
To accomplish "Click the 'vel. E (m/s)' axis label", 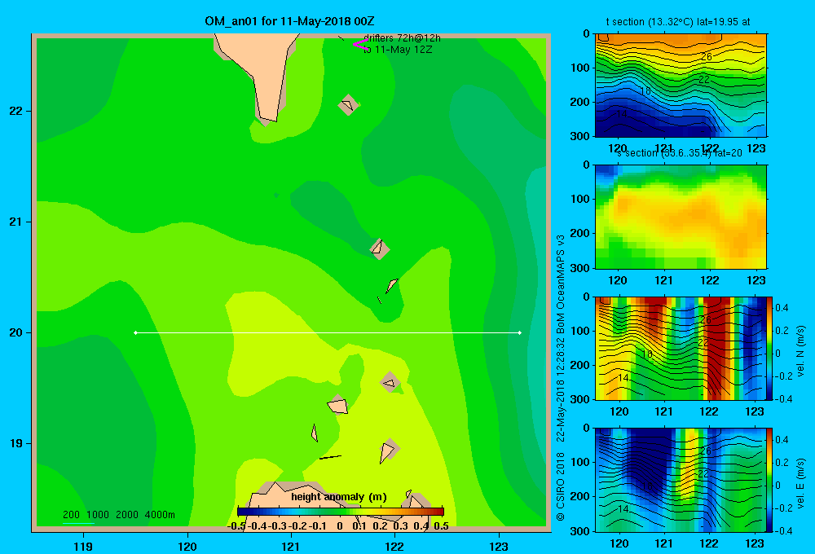I will tap(801, 482).
